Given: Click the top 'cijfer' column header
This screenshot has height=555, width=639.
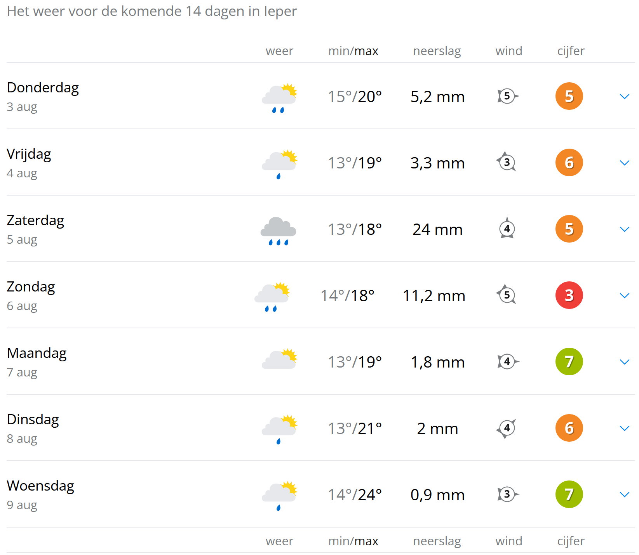Looking at the screenshot, I should click(x=571, y=51).
